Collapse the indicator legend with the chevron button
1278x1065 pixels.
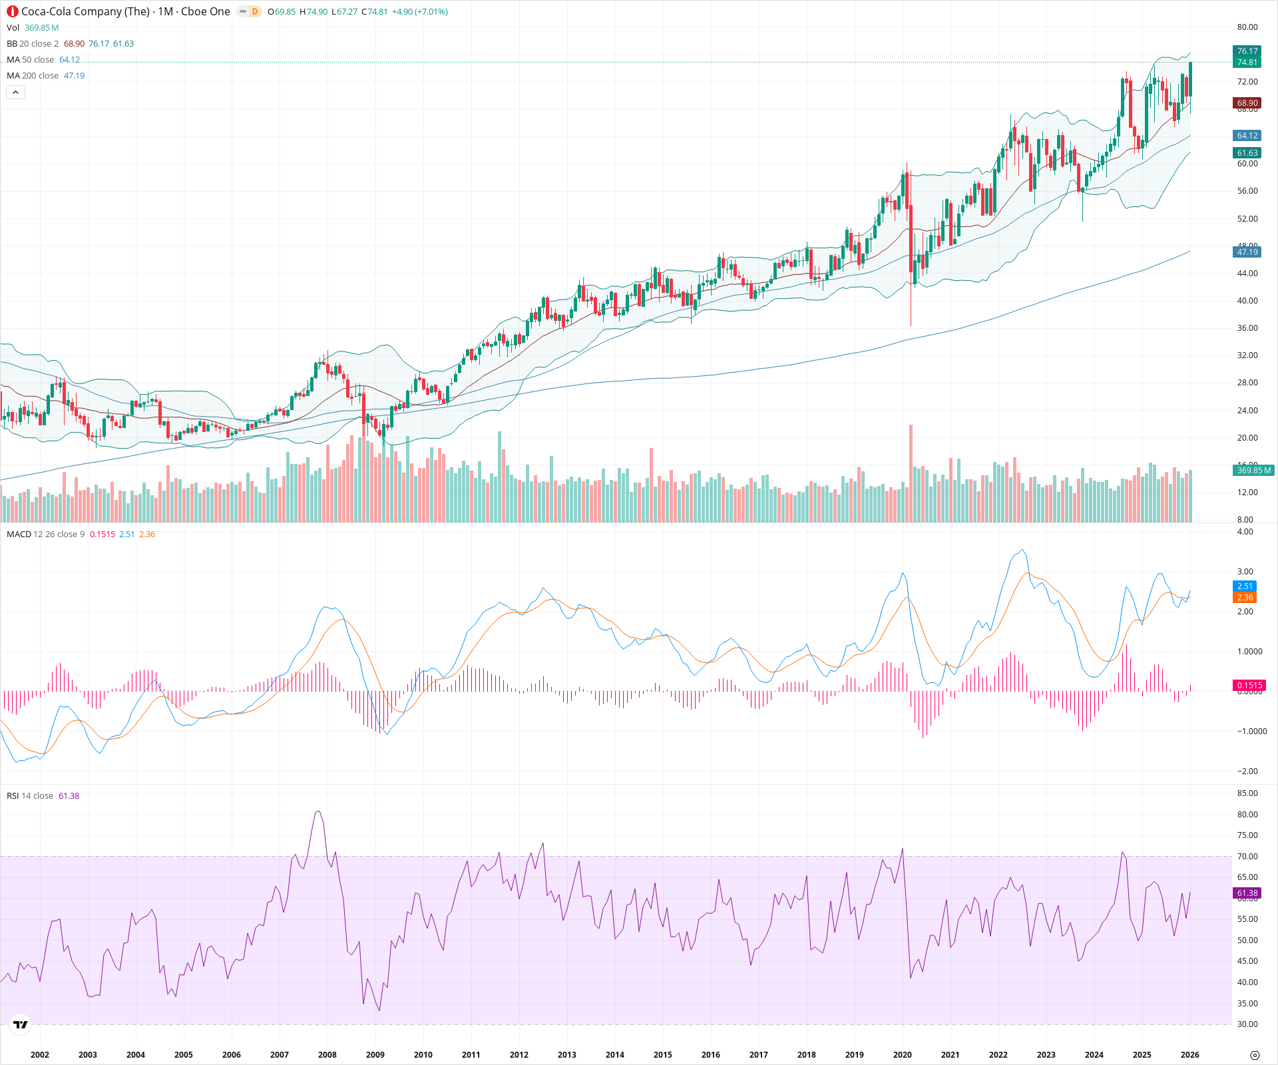(x=15, y=92)
